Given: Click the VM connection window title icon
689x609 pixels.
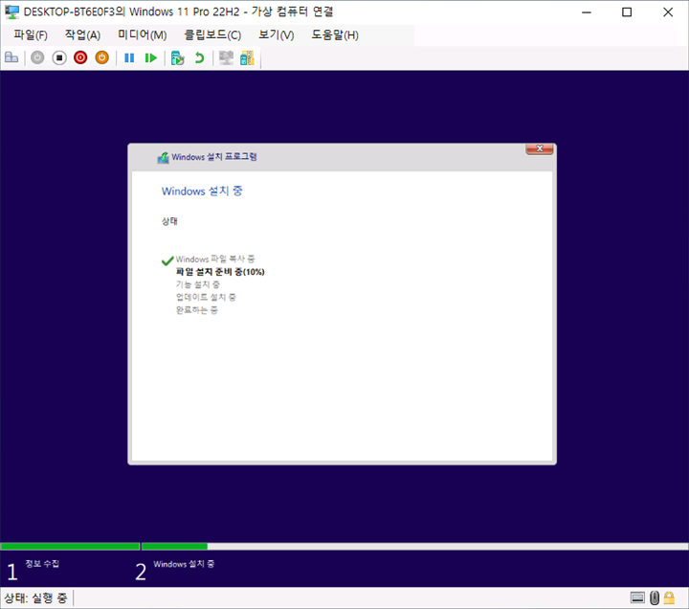Looking at the screenshot, I should (11, 11).
